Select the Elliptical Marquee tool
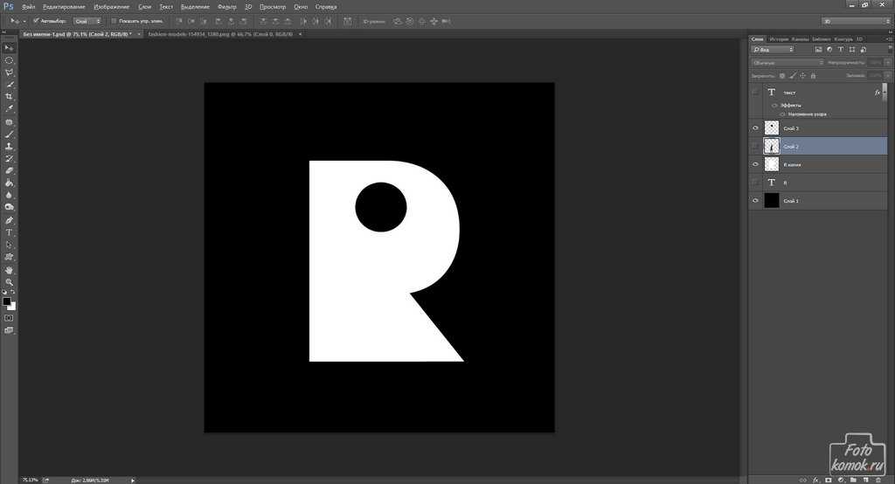Viewport: 895px width, 484px height. 9,60
